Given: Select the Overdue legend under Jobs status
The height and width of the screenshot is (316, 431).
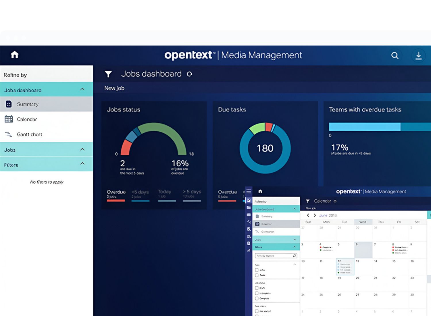Looking at the screenshot, I should 116,194.
